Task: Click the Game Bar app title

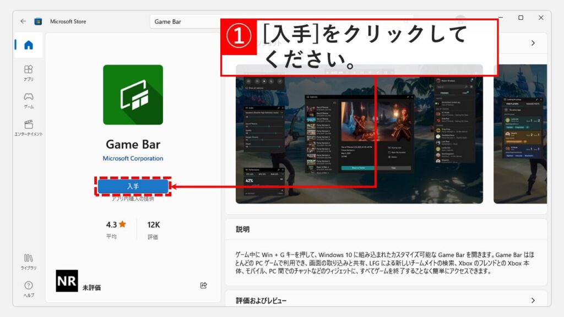Action: click(x=133, y=144)
